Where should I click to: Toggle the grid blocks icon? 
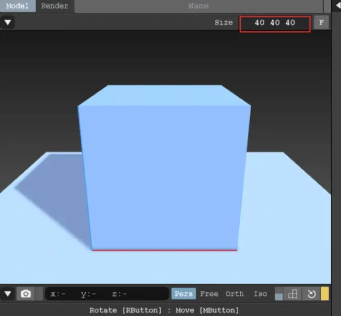pos(292,294)
